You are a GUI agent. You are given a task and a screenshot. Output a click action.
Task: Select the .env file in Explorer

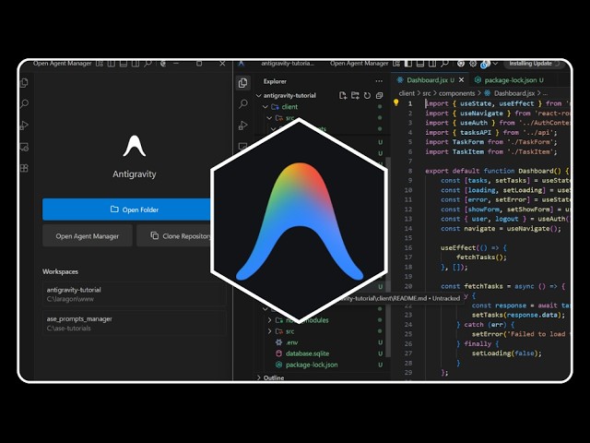tap(292, 342)
